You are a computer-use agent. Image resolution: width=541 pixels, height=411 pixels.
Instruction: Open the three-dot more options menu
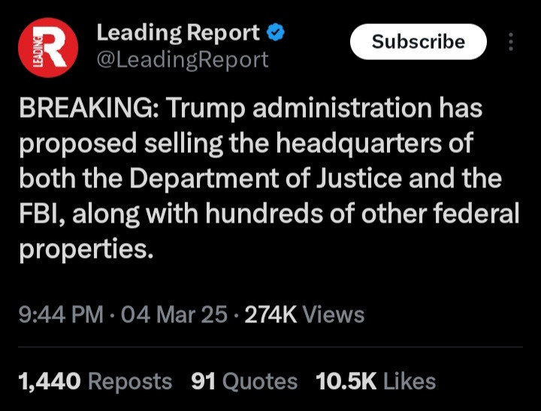(511, 42)
